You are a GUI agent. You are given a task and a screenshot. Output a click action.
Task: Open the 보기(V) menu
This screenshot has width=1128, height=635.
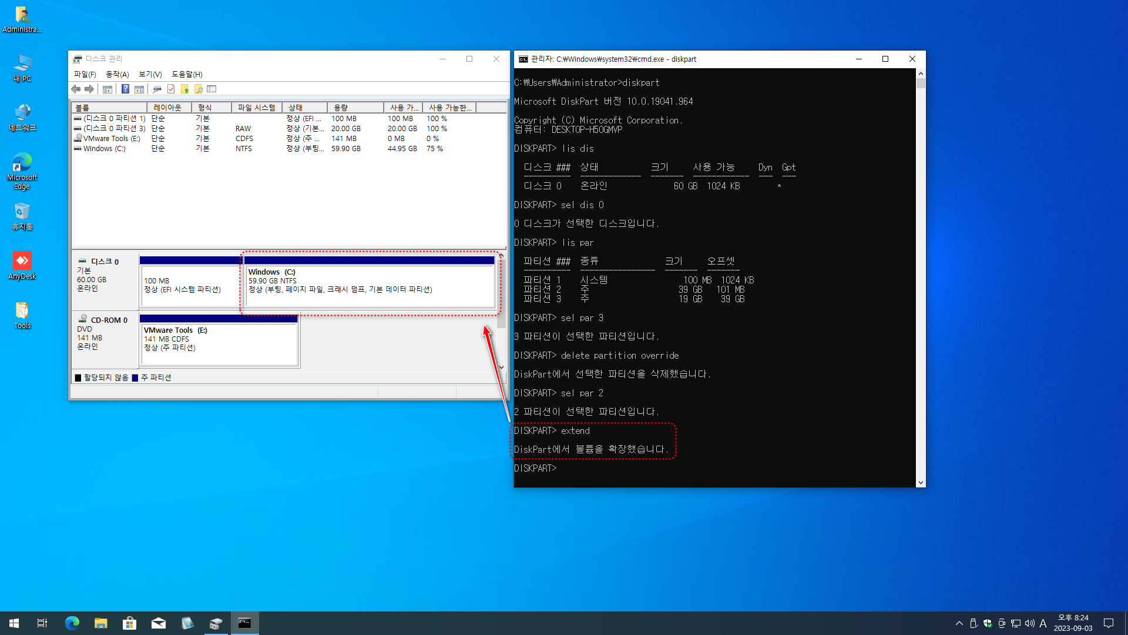(x=150, y=74)
